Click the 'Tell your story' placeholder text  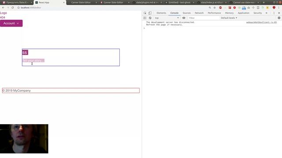tap(33, 61)
